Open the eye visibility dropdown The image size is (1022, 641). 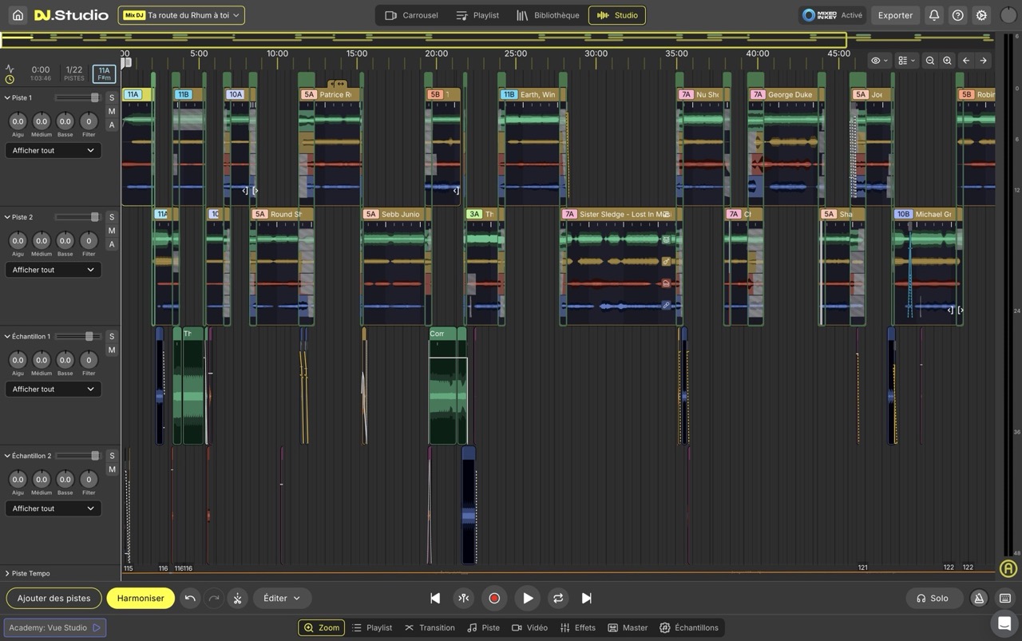click(x=879, y=61)
